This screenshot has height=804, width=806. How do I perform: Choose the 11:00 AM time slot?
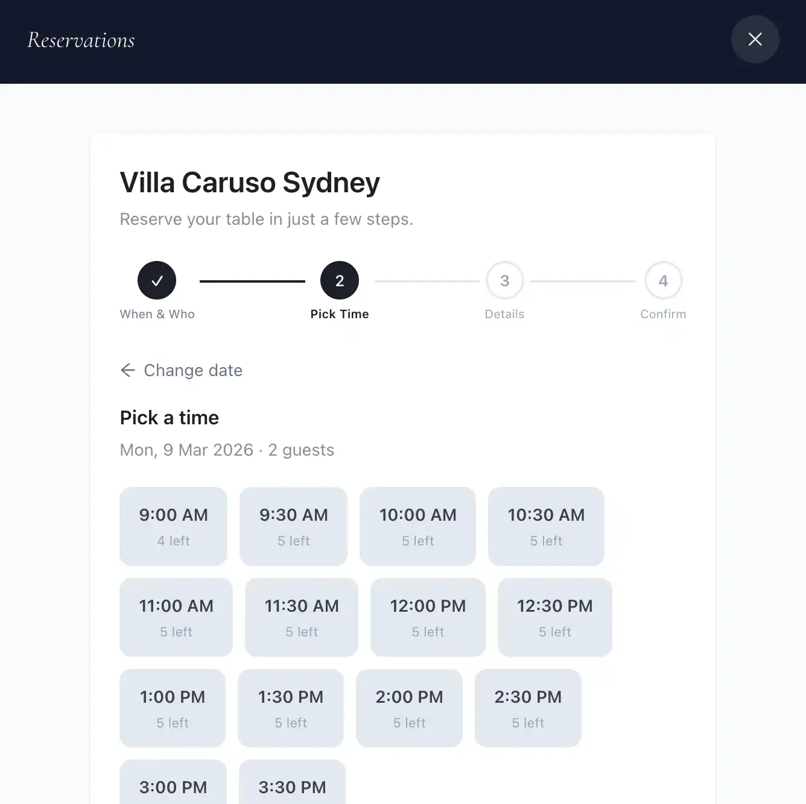click(x=176, y=617)
